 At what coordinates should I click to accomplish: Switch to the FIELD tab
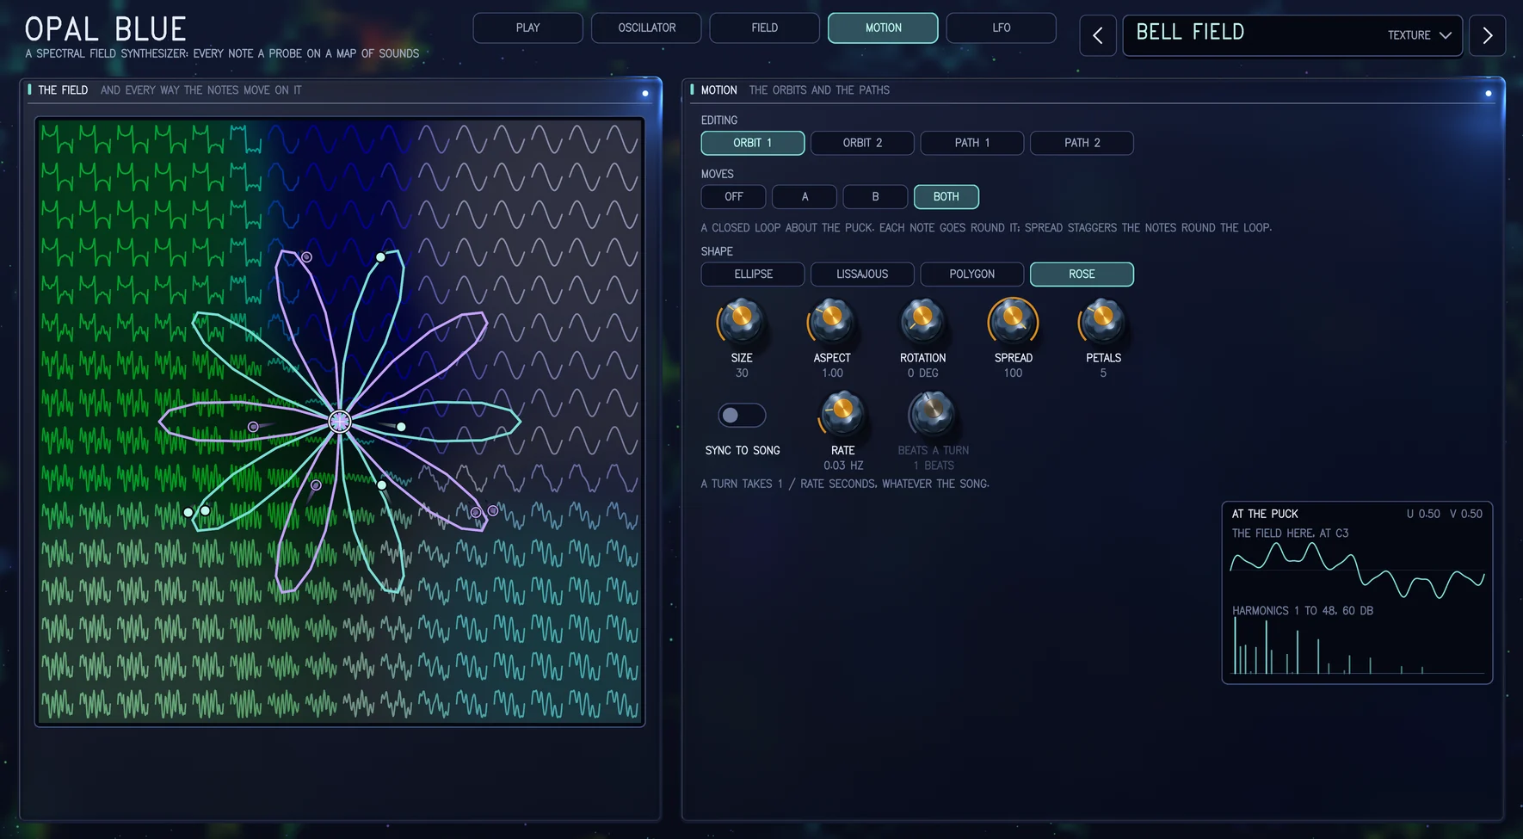(x=764, y=28)
